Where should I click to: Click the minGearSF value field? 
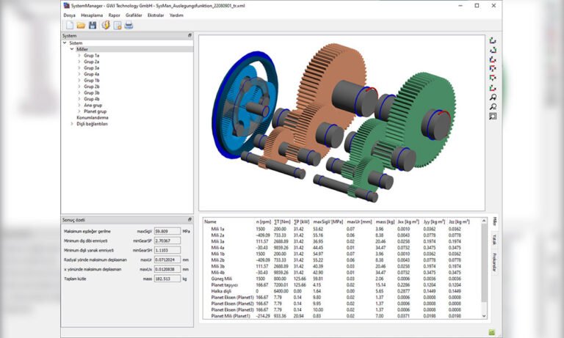coord(167,240)
